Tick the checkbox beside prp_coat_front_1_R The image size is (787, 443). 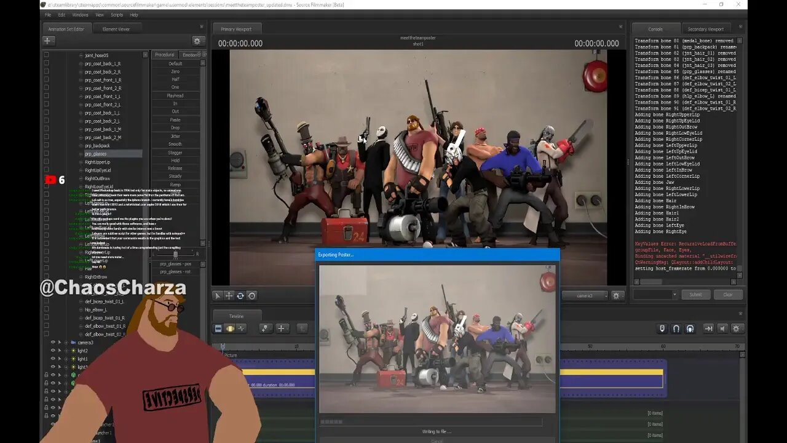tap(46, 80)
